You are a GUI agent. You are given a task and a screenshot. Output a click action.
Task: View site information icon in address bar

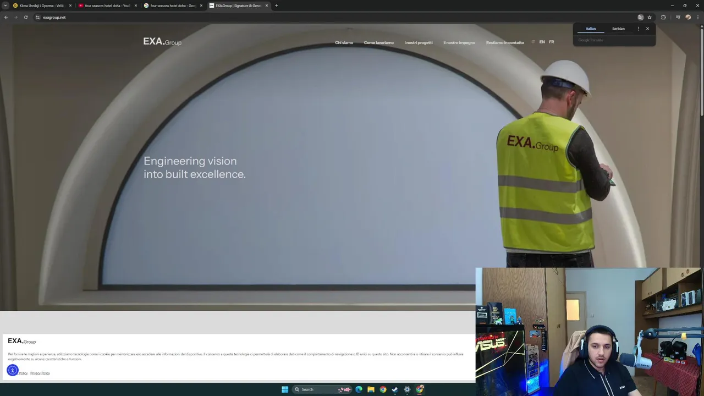[x=37, y=17]
